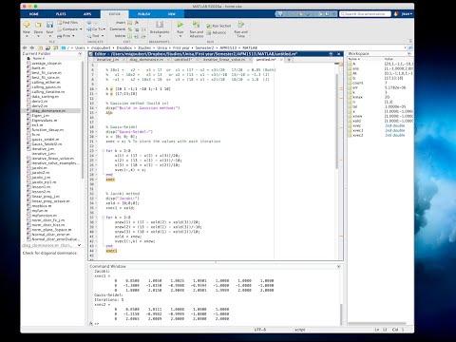The height and width of the screenshot is (342, 456).
Task: Click the Users segment in folder path
Action: point(80,47)
